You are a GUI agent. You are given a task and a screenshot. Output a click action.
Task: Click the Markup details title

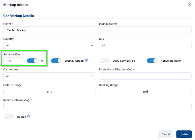tap(16, 5)
